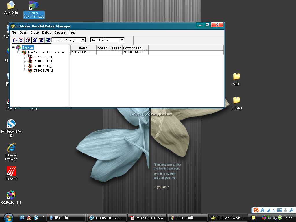The image size is (296, 222).
Task: Select the System cube icon in tree
Action: coord(18,47)
